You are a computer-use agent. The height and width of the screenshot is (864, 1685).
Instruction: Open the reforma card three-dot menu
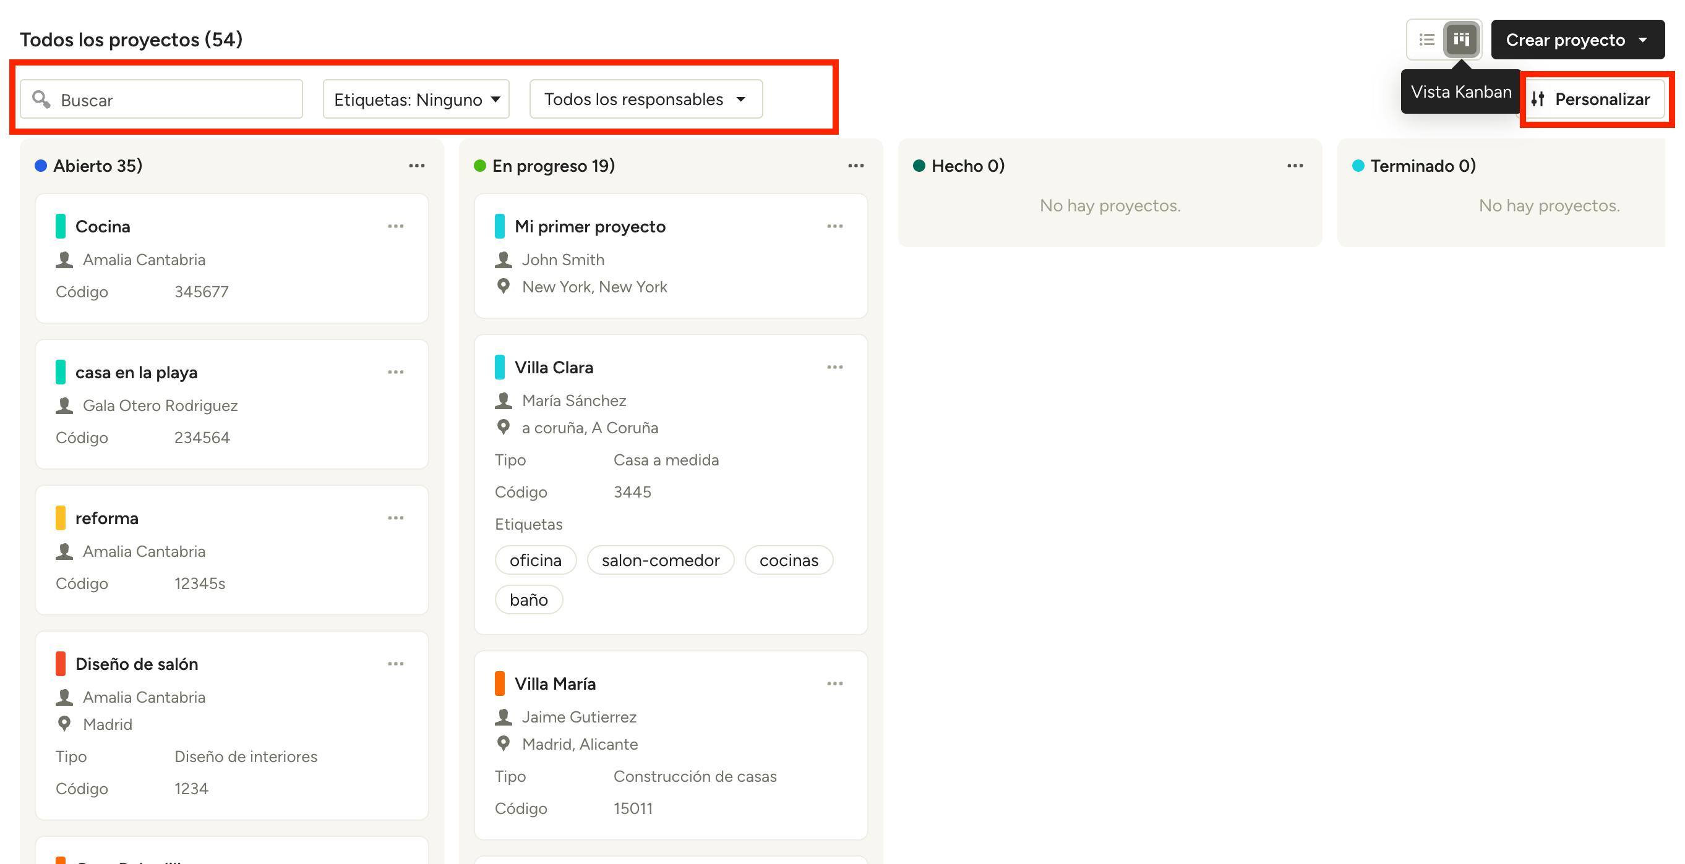pos(396,519)
